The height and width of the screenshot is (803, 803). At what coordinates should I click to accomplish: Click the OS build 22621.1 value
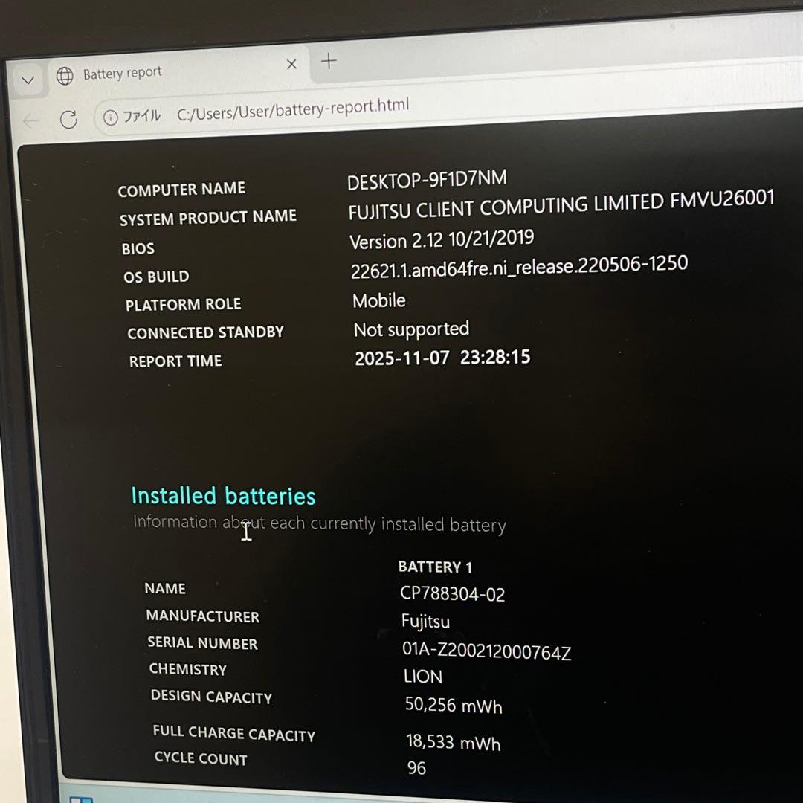519,267
